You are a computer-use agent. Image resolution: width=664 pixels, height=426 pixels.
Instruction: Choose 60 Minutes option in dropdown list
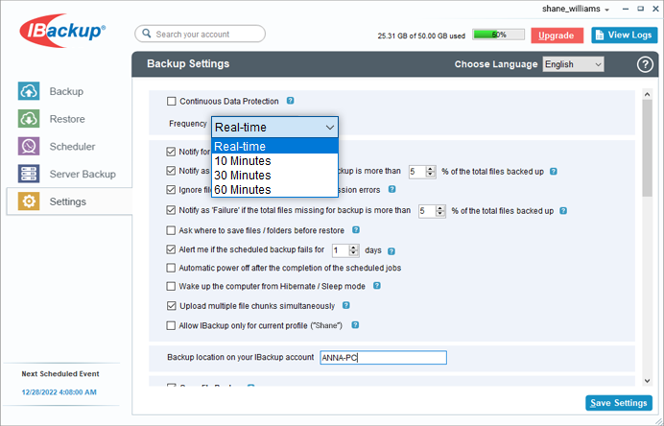coord(242,189)
